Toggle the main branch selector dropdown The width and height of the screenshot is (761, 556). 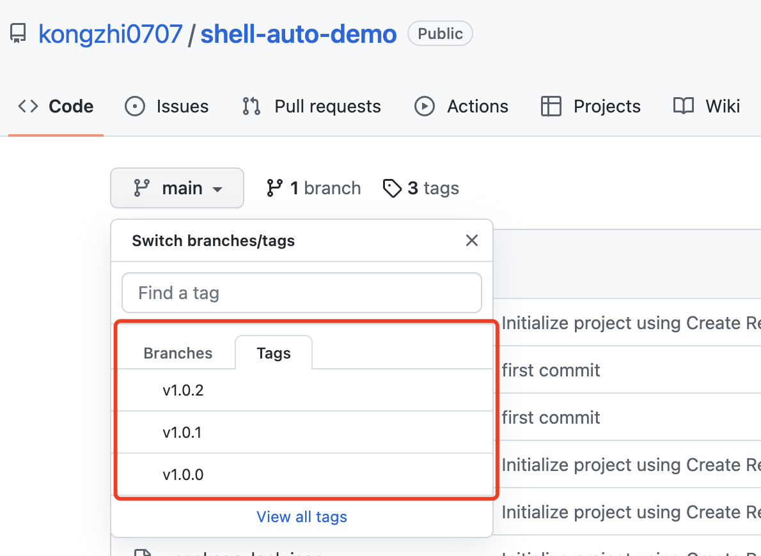point(177,189)
